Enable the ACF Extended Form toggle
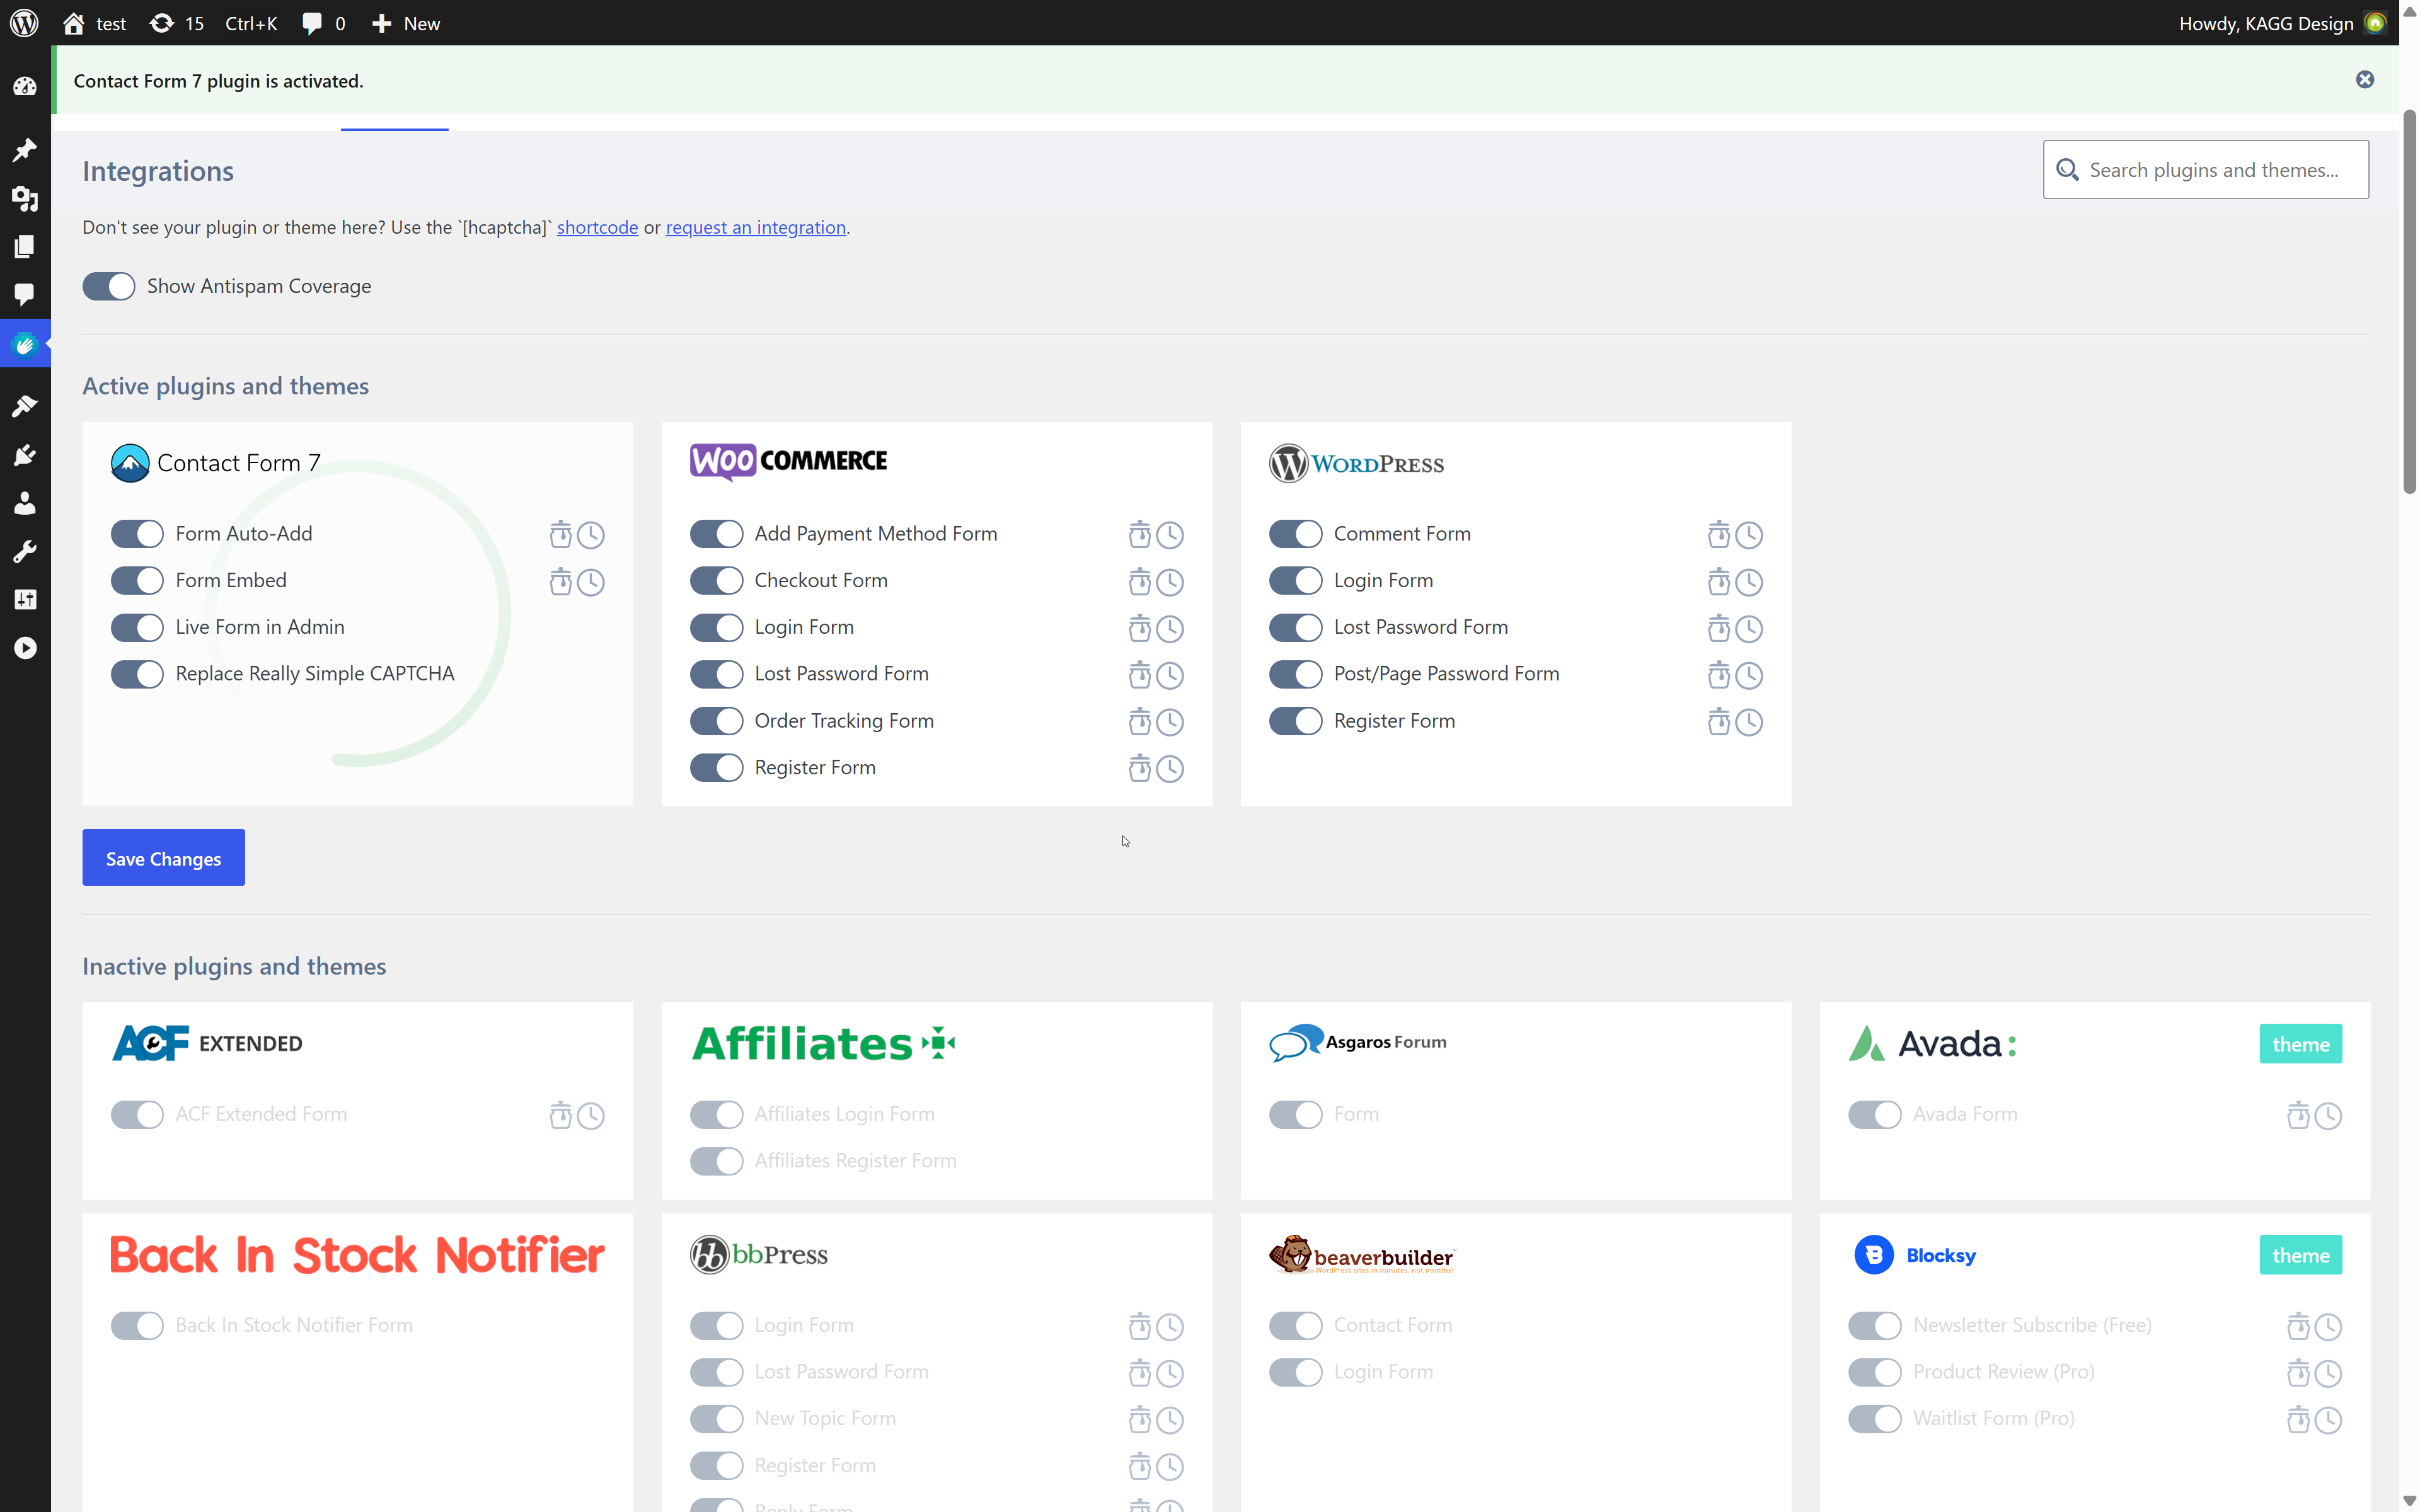Viewport: 2420px width, 1512px height. (x=137, y=1114)
